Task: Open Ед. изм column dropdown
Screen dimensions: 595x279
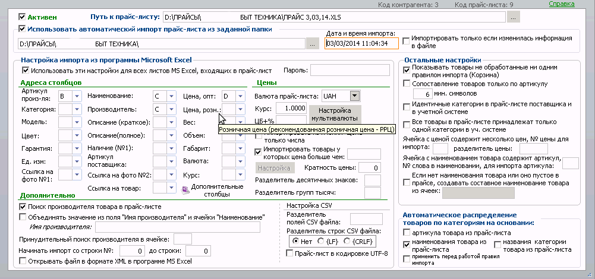Action: coord(77,161)
